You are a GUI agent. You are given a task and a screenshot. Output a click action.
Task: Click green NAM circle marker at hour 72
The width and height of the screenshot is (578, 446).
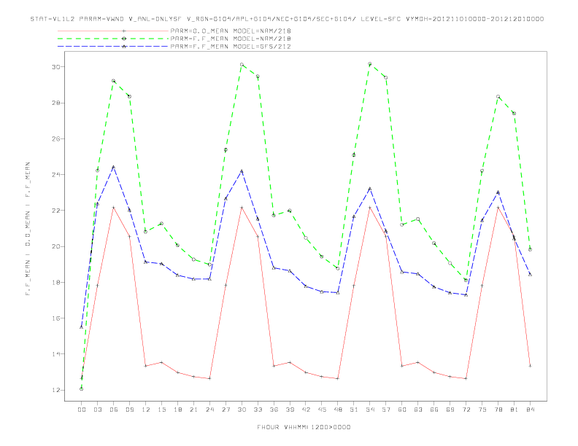466,281
